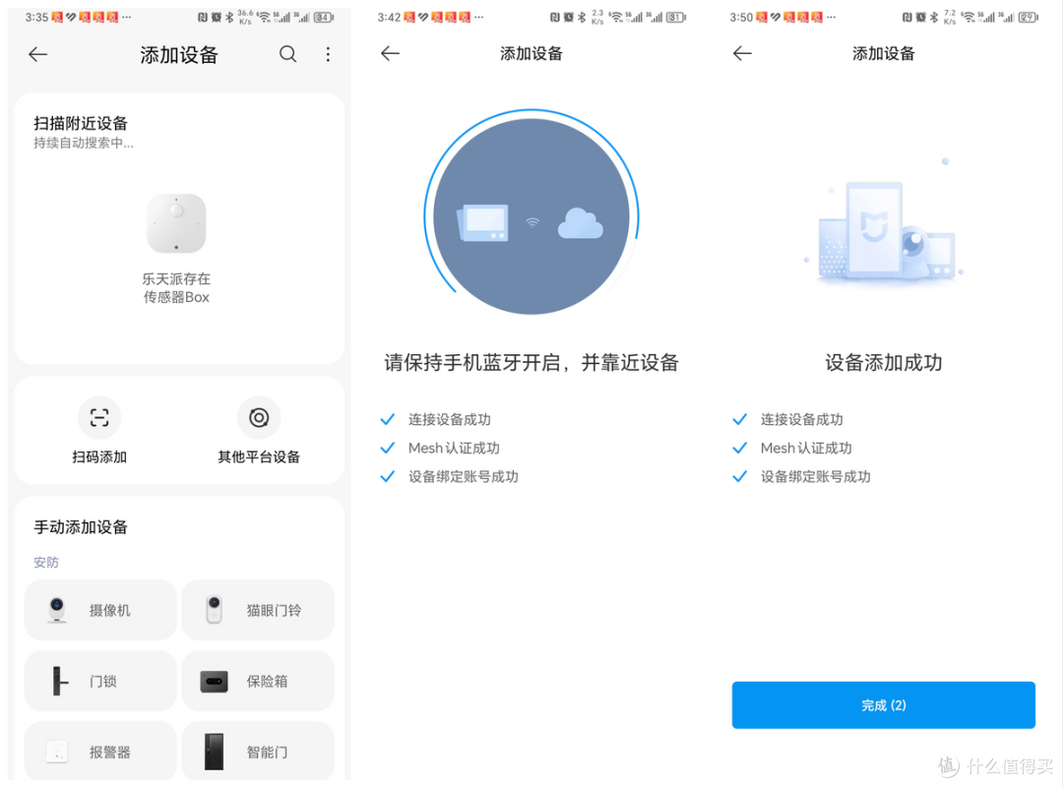Tap the gateway device icon in pairing animation
Viewport: 1063px width, 788px height.
[x=482, y=222]
